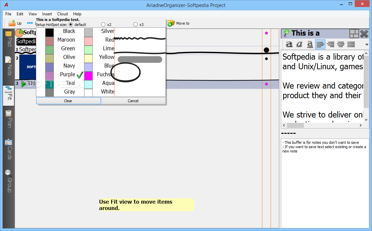Choose the gray highlighter bar style
The image size is (372, 231).
pyautogui.click(x=140, y=59)
